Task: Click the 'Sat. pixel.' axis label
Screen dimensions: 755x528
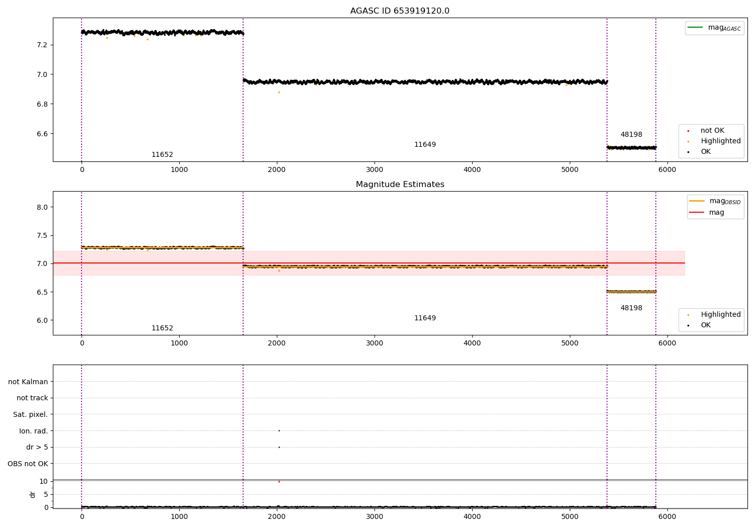Action: click(31, 414)
